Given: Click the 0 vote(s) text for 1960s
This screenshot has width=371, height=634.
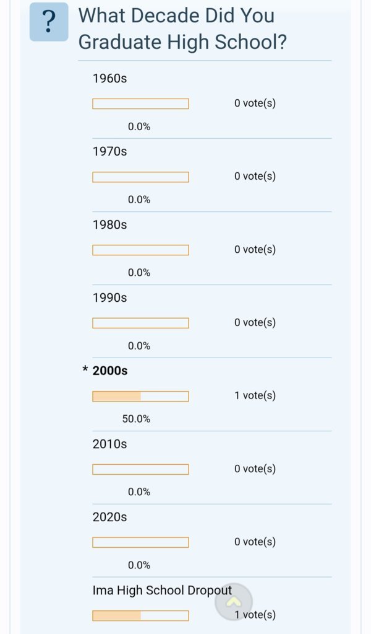Looking at the screenshot, I should [x=255, y=103].
